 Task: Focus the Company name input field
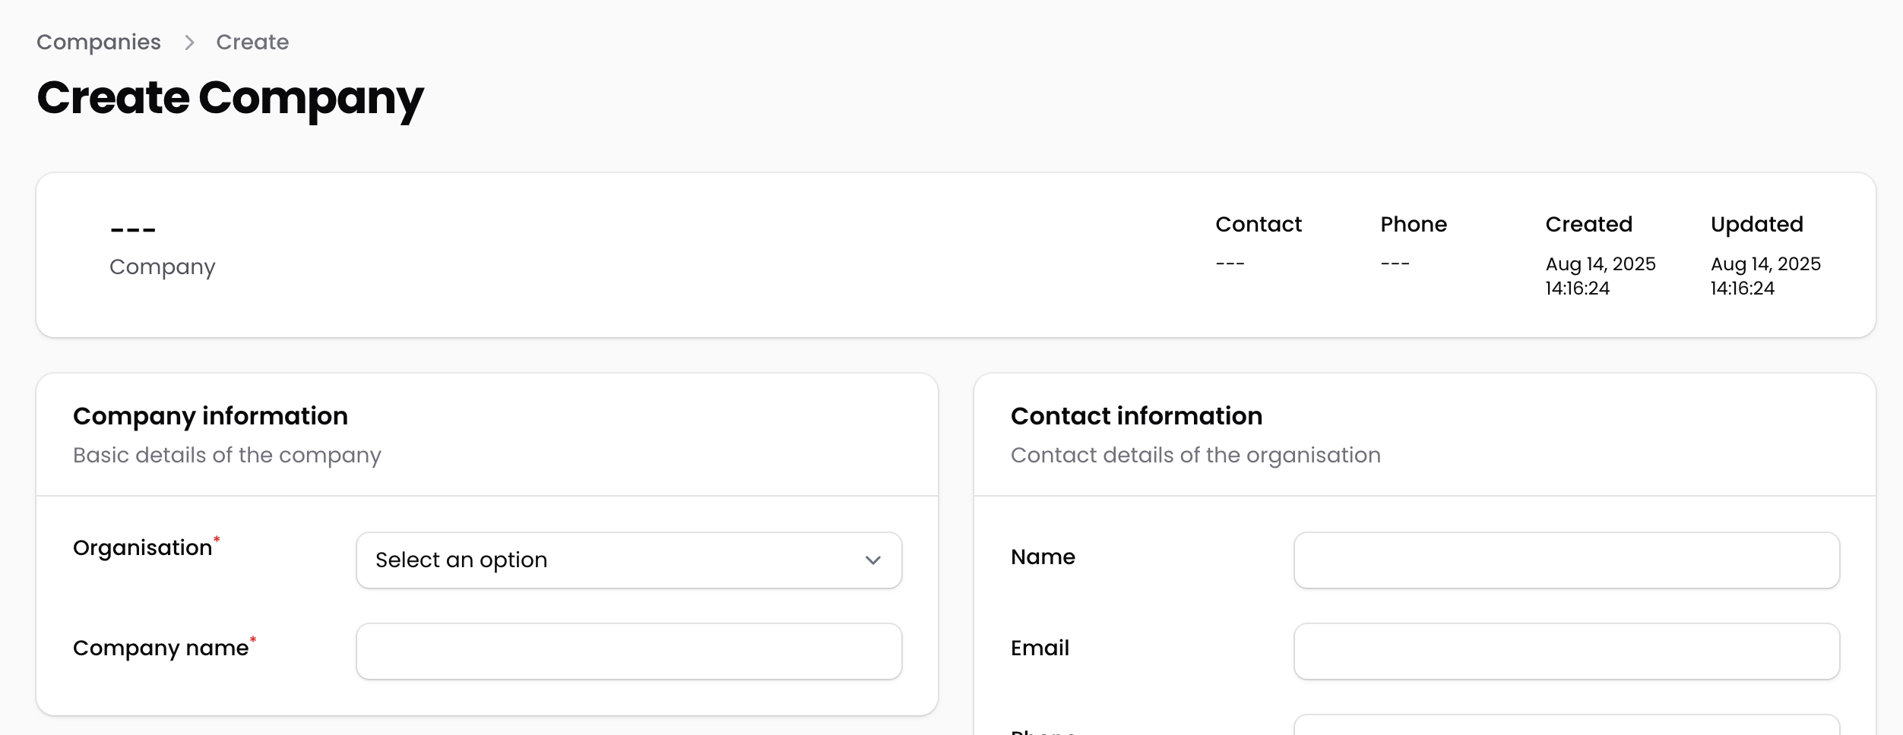[629, 651]
